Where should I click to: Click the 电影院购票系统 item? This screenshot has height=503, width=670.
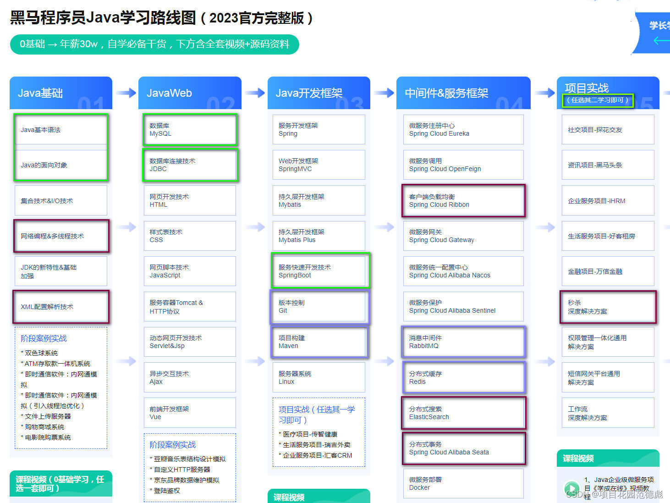point(46,437)
